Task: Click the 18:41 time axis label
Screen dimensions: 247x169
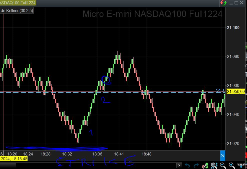Action: 119,154
